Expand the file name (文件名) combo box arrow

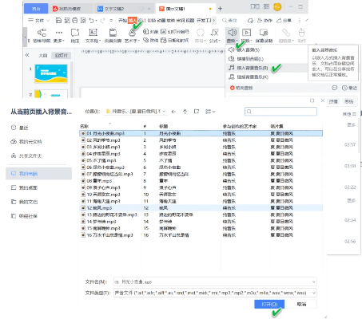point(314,282)
